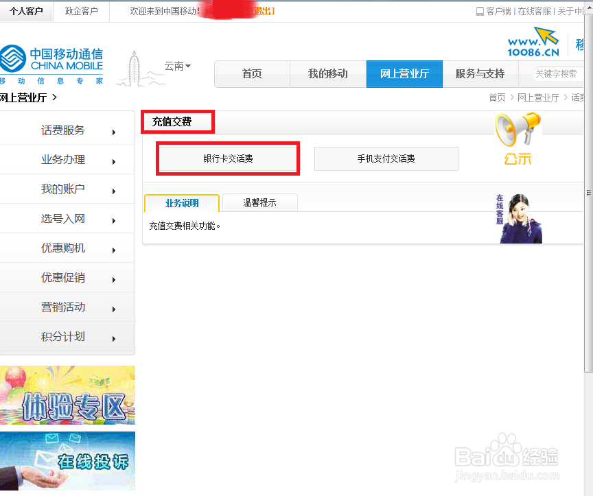Switch to the 温馨提示 tab
Image resolution: width=593 pixels, height=496 pixels.
click(259, 202)
